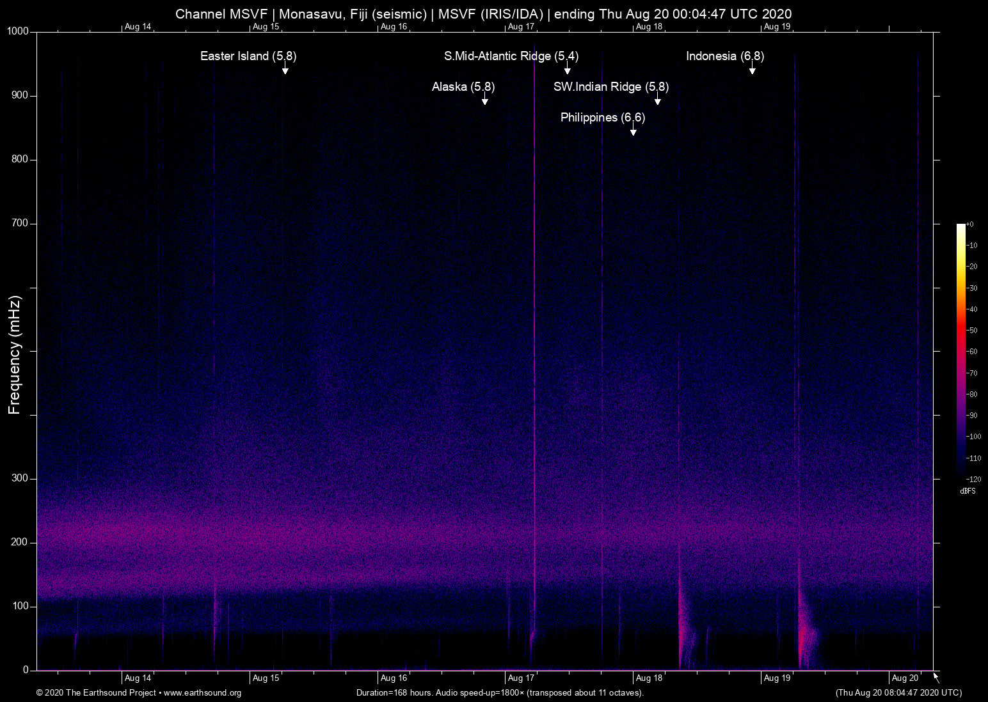The width and height of the screenshot is (988, 702).
Task: Click Aug 20 on the bottom time axis
Action: tap(905, 678)
